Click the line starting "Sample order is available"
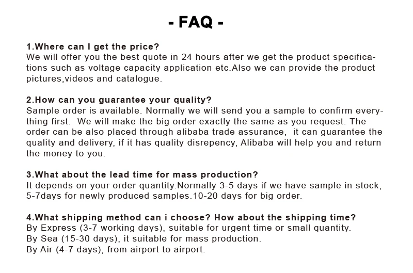413x273 pixels. click(x=205, y=110)
